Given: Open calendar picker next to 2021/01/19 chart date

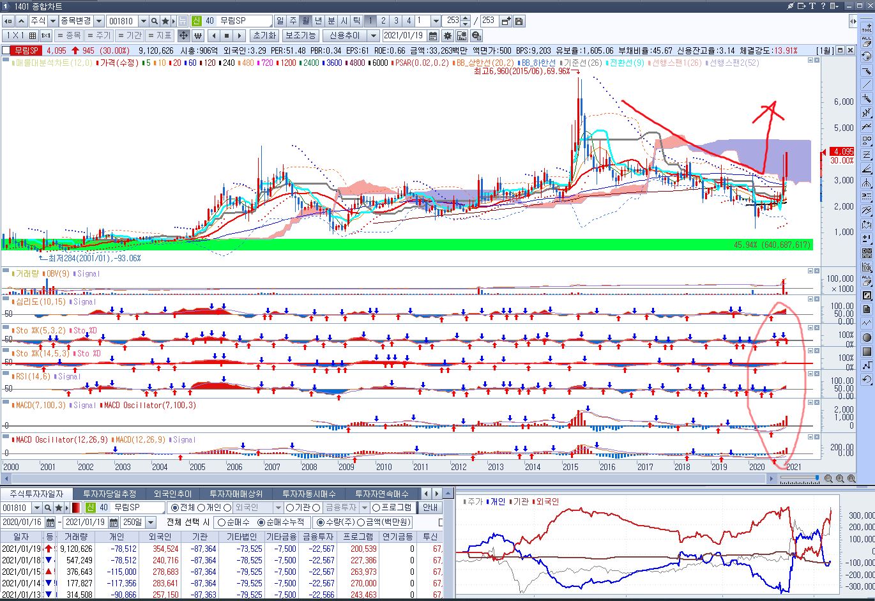Looking at the screenshot, I should point(433,36).
